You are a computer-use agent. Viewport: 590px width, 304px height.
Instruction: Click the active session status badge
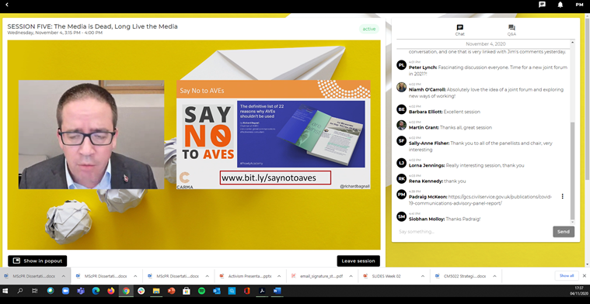pos(368,29)
